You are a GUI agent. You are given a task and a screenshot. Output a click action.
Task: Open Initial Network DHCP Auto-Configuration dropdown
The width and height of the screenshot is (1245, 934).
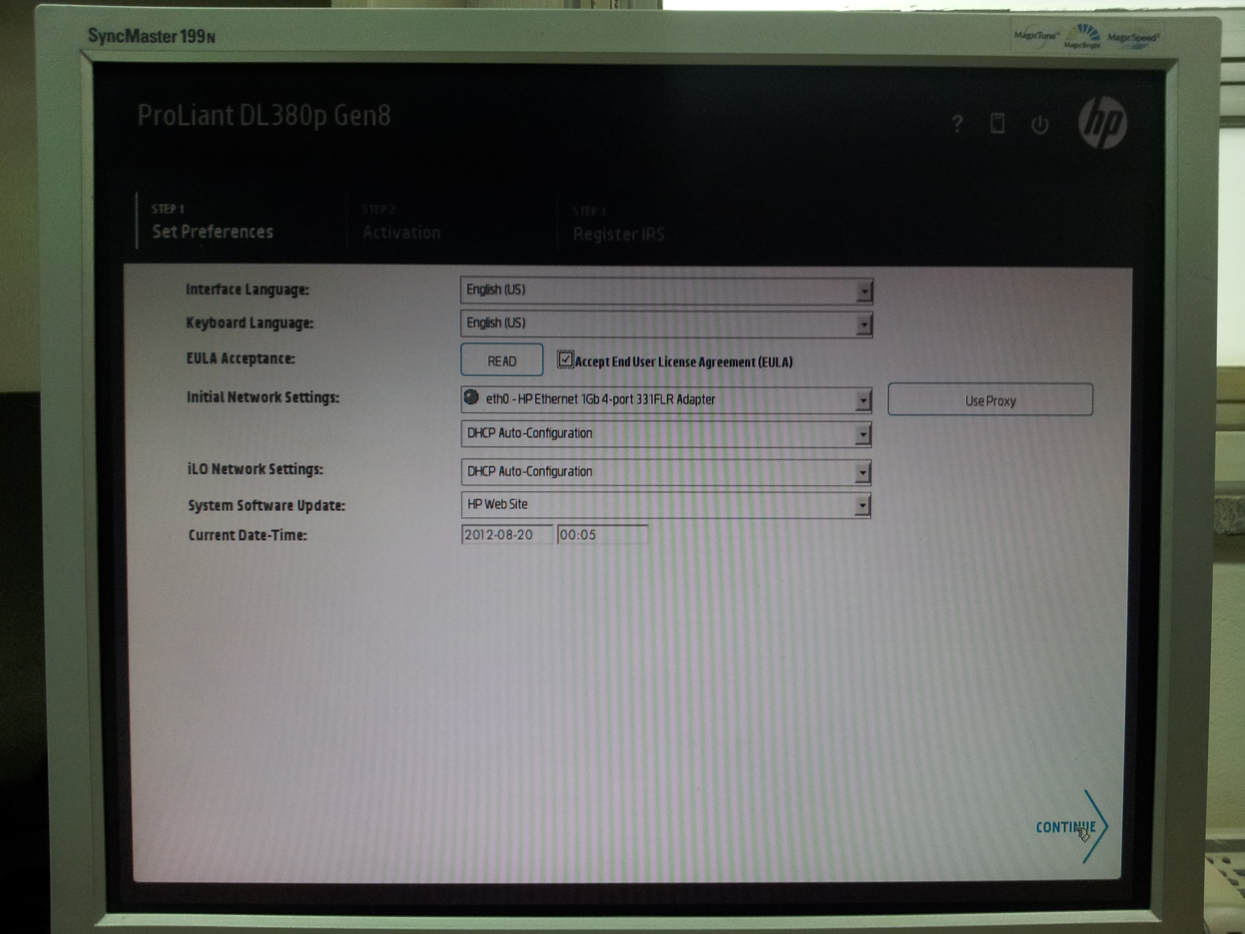(666, 433)
